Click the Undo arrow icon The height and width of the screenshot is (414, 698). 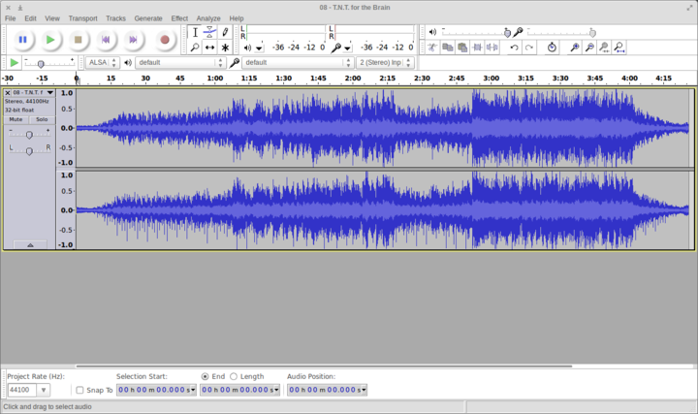[x=514, y=48]
